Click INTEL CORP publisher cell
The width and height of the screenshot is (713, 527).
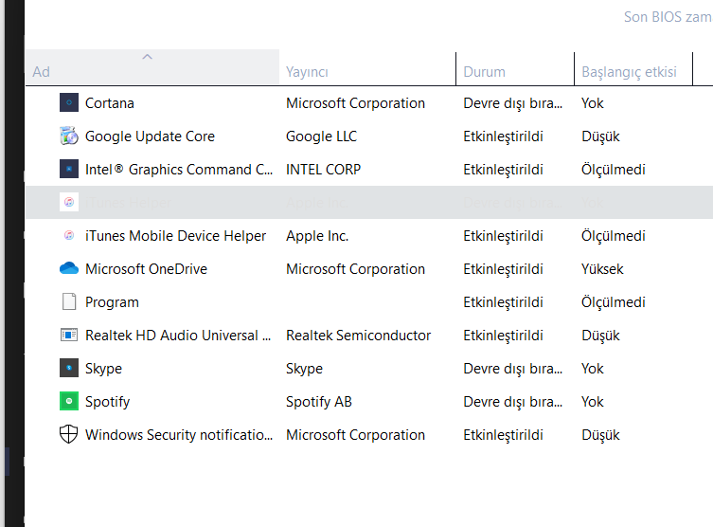coord(323,170)
